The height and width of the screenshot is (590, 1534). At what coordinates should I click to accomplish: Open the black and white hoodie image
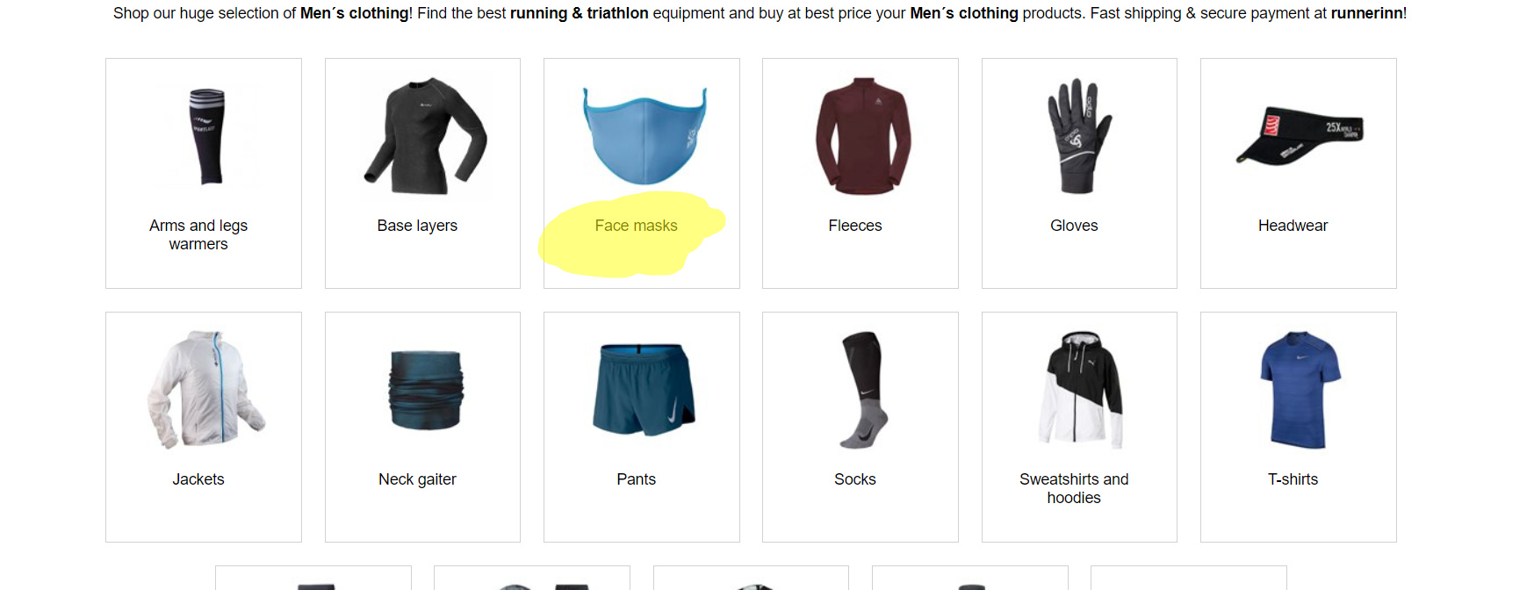point(1081,390)
